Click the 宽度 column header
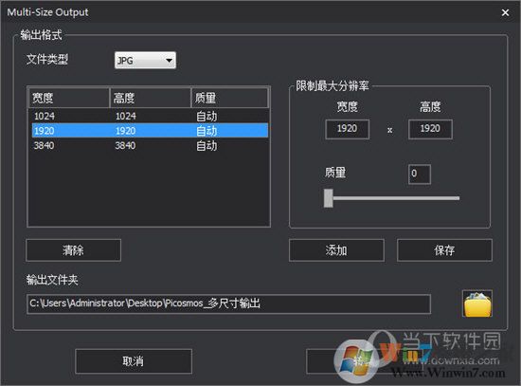521x386 pixels. 69,98
